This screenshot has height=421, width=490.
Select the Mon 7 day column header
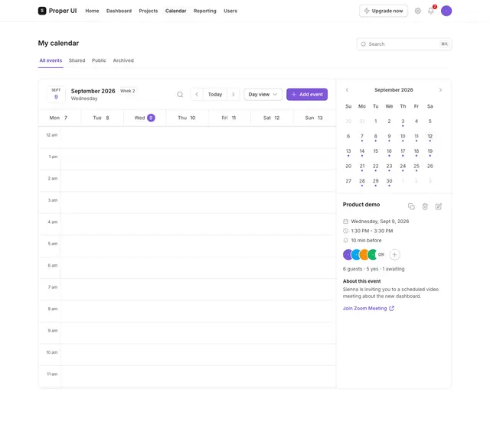[x=58, y=118]
